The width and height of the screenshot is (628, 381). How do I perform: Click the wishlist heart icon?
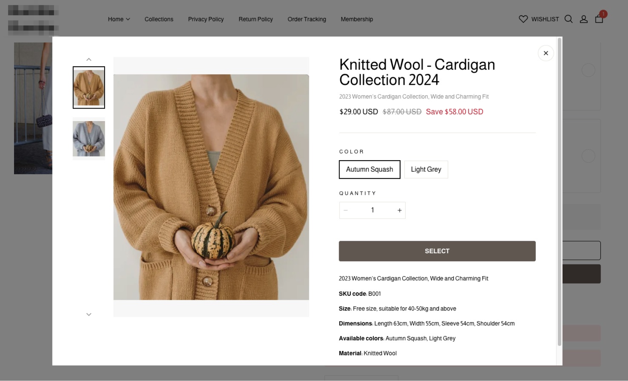523,19
